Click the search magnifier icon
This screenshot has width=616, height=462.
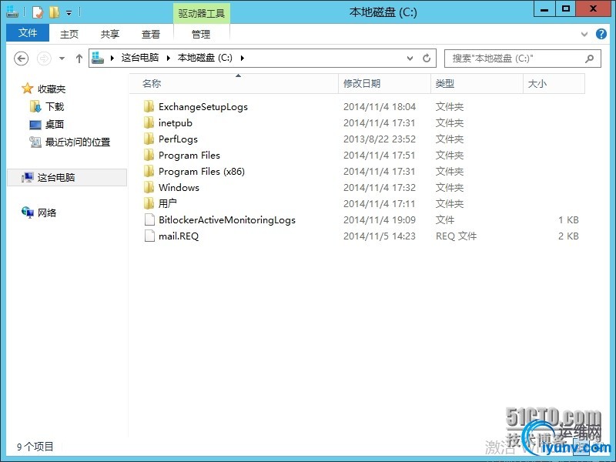[x=589, y=59]
